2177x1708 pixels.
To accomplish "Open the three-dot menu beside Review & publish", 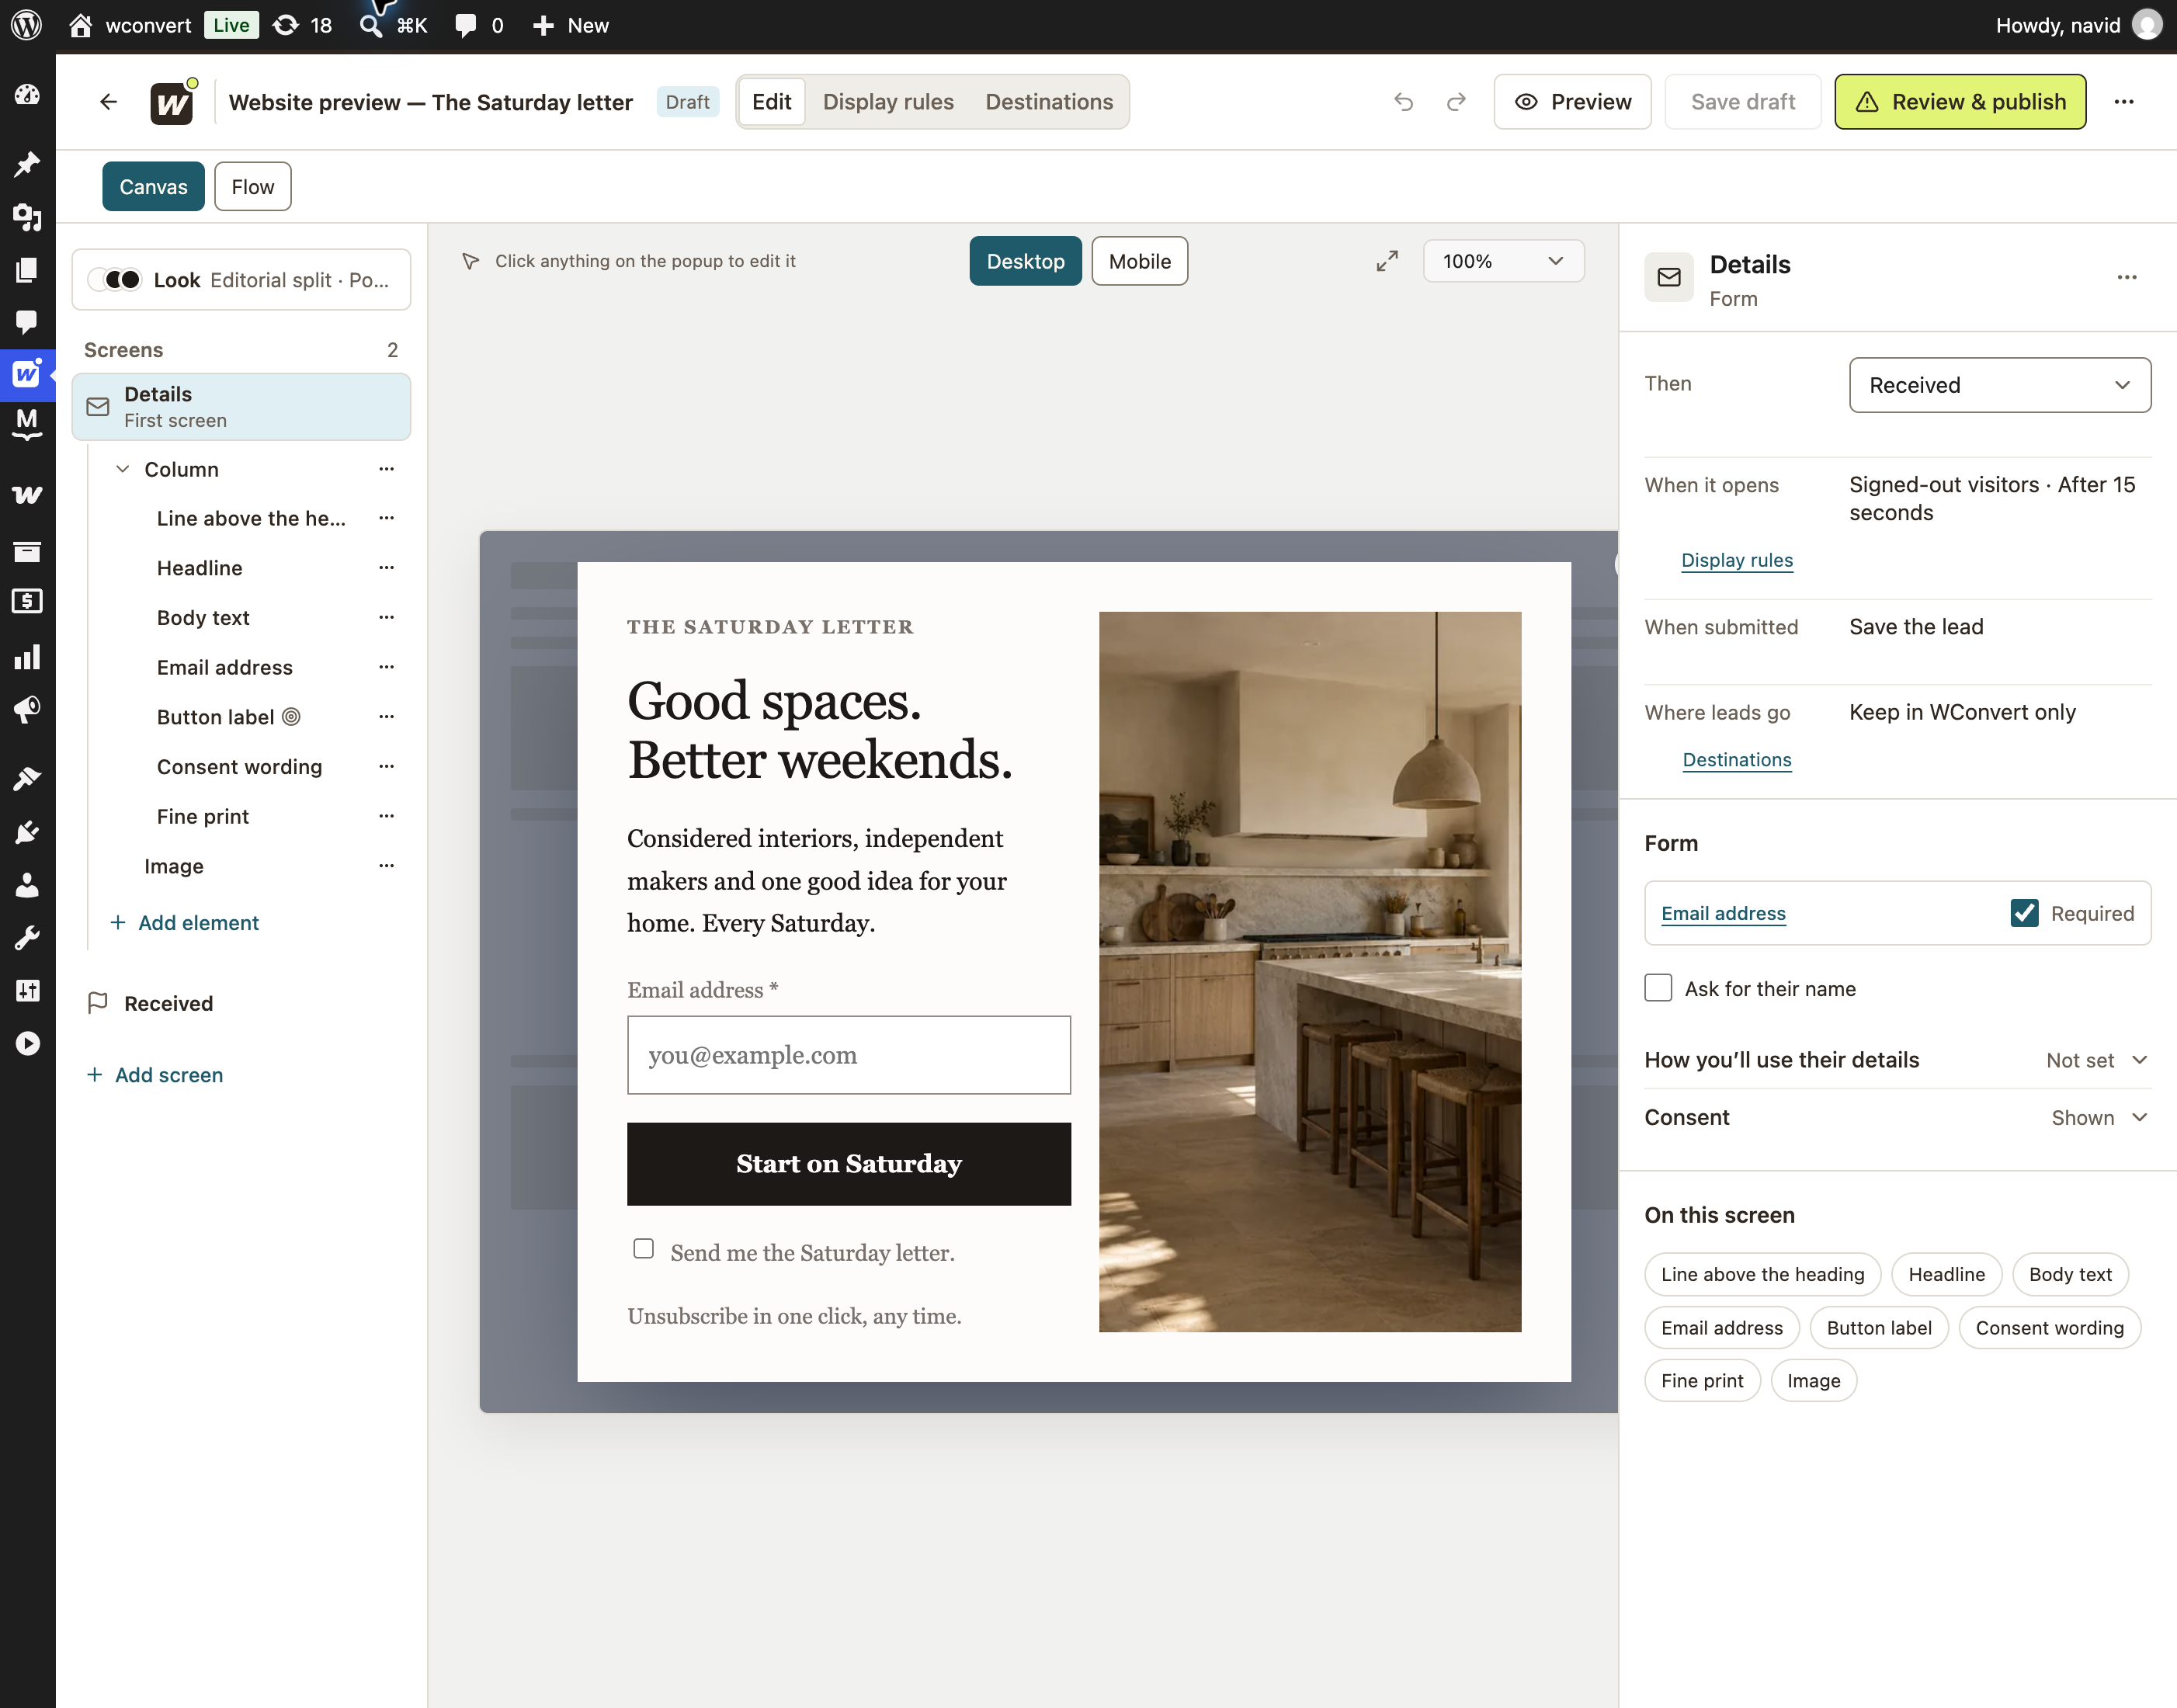I will pyautogui.click(x=2124, y=102).
